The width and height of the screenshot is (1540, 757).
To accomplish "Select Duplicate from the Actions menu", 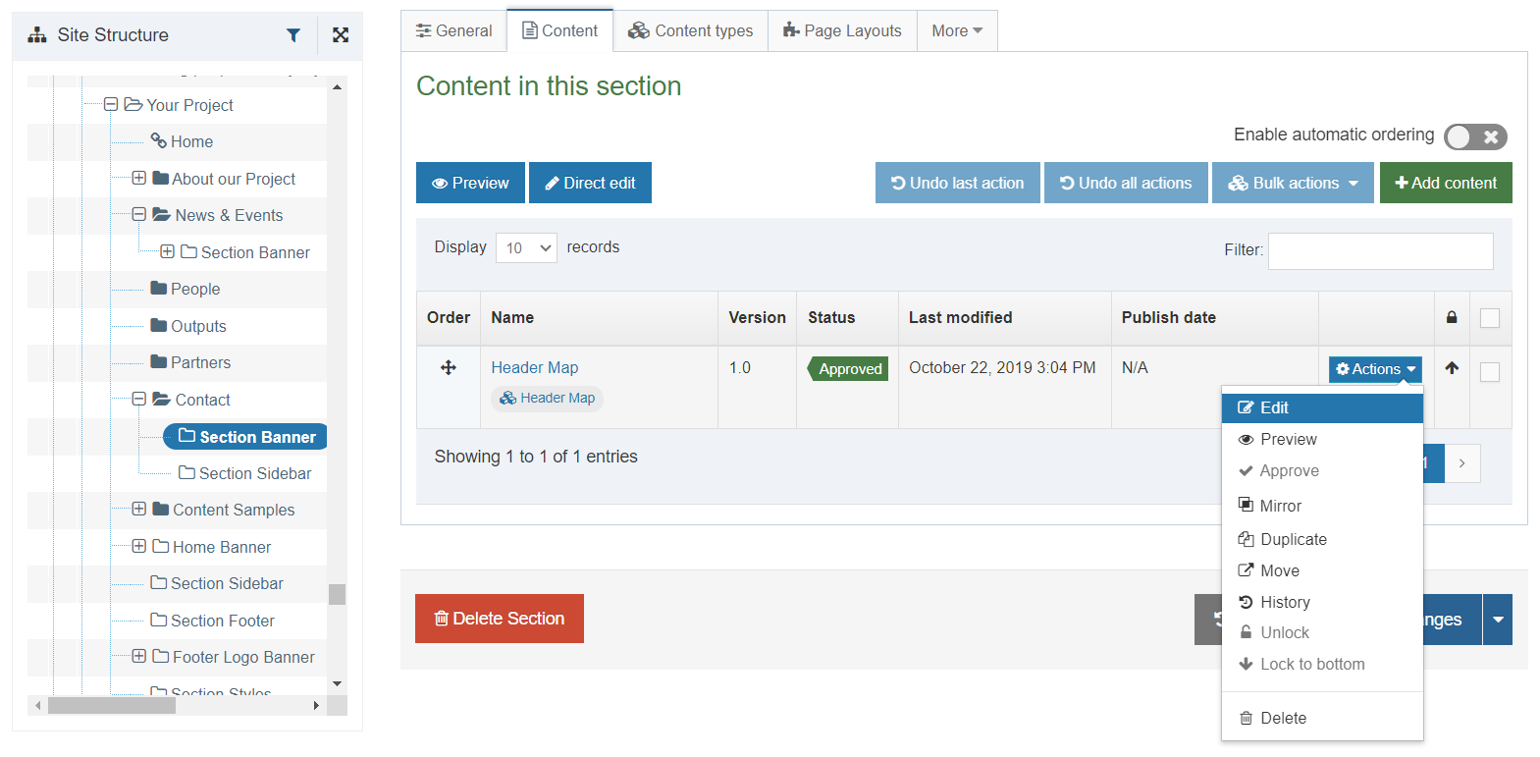I will click(x=1293, y=539).
